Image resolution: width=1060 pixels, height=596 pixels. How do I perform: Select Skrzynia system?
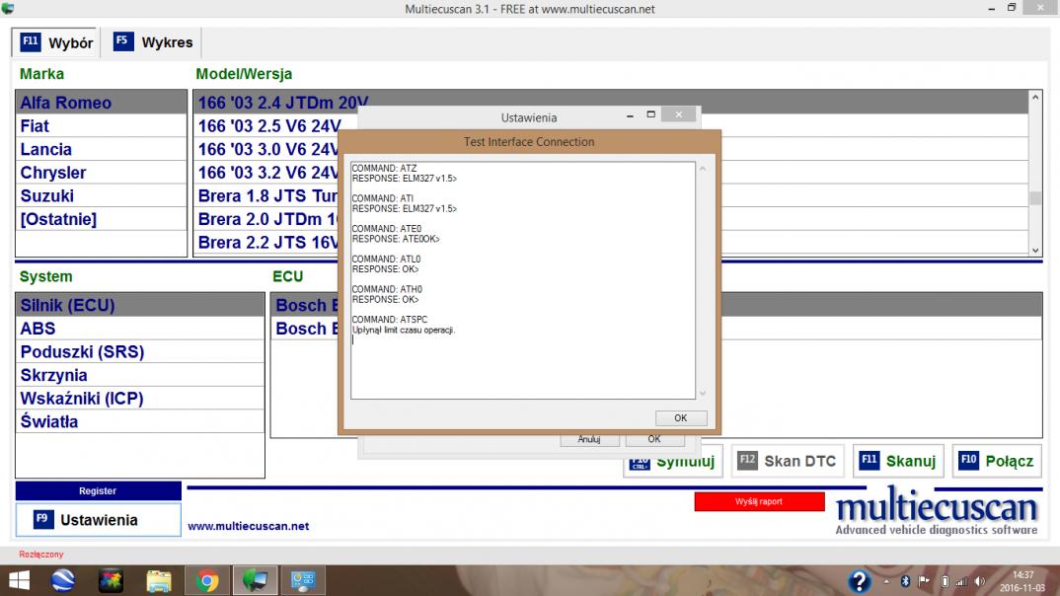point(140,375)
